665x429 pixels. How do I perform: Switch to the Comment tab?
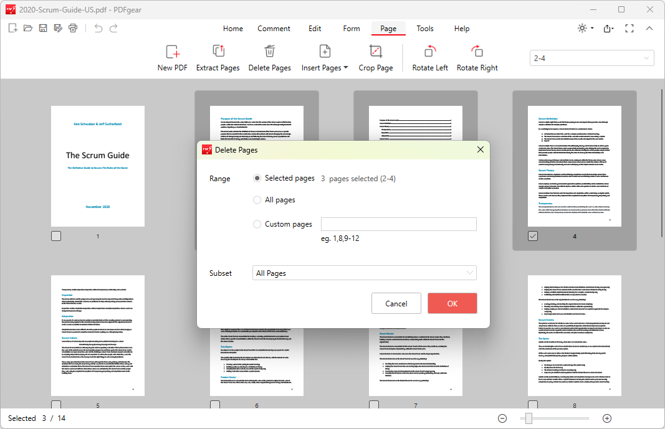tap(274, 29)
